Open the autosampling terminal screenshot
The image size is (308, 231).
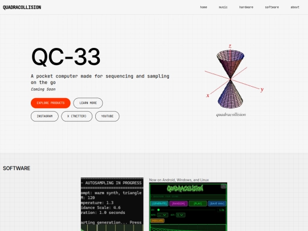[x=112, y=204]
